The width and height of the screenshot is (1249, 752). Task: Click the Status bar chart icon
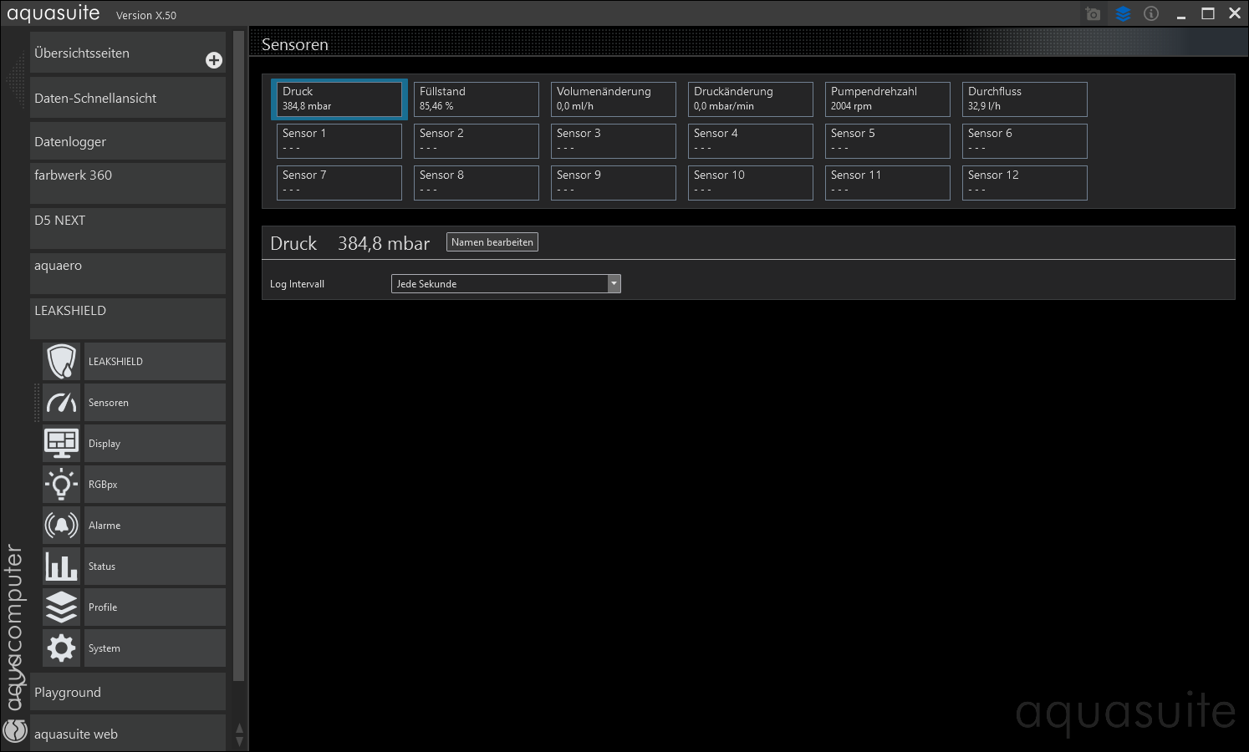tap(62, 567)
